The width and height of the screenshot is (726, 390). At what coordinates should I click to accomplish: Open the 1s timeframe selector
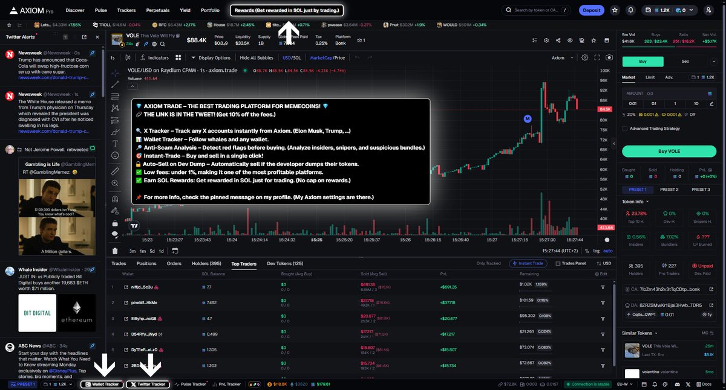112,57
